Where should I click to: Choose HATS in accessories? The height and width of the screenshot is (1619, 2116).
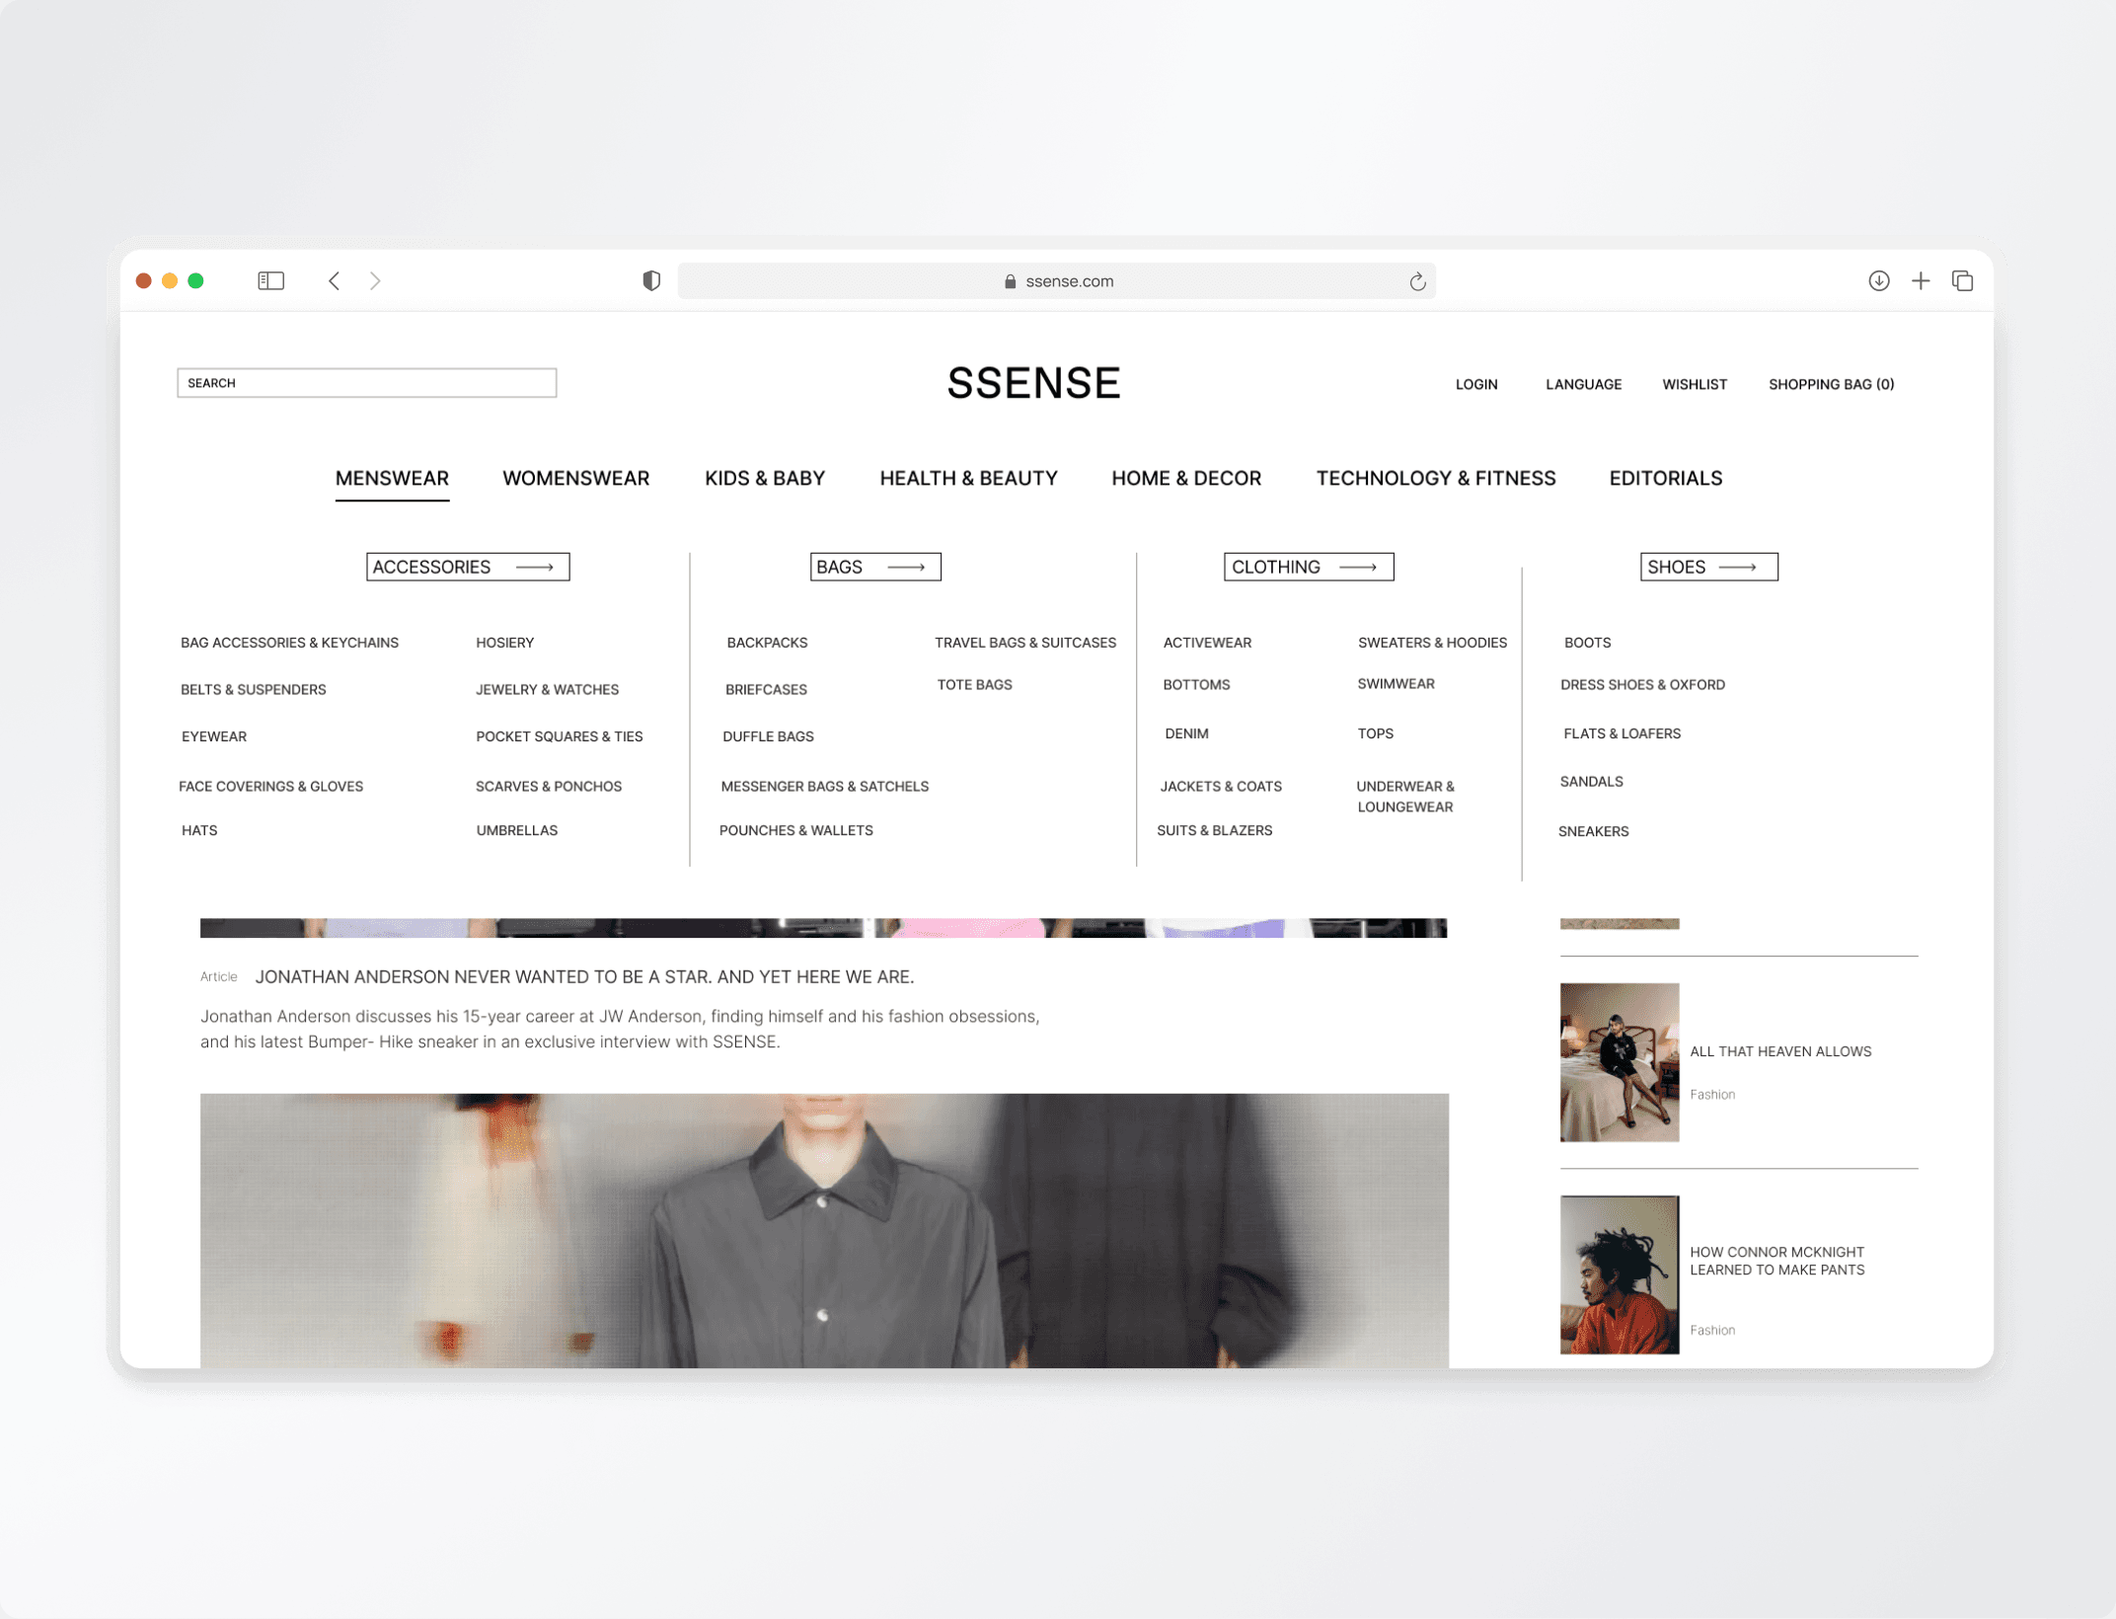(x=199, y=830)
